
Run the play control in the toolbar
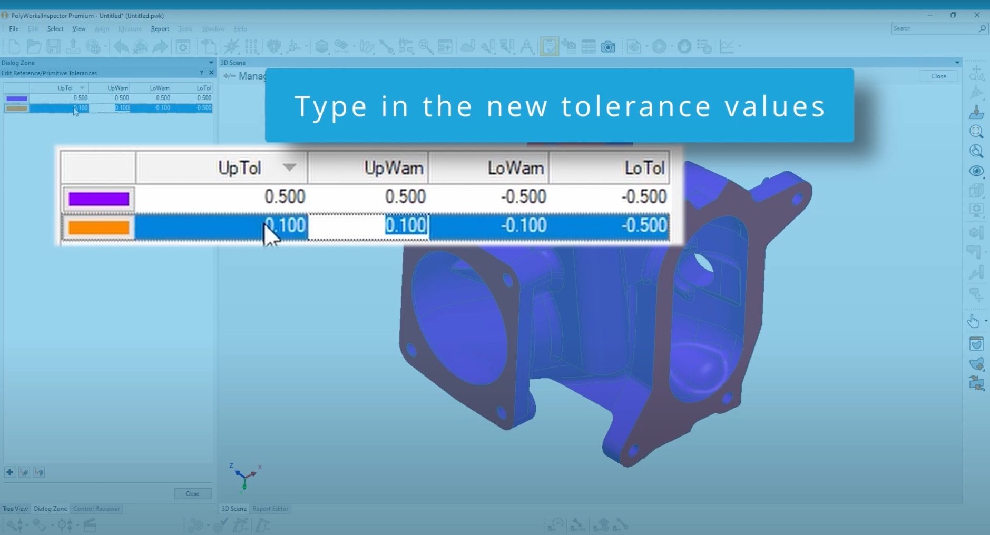(660, 46)
